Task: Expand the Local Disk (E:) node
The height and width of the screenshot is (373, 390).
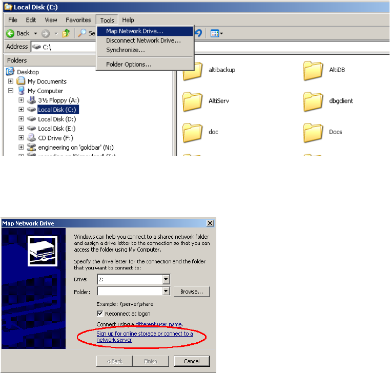Action: pyautogui.click(x=21, y=128)
